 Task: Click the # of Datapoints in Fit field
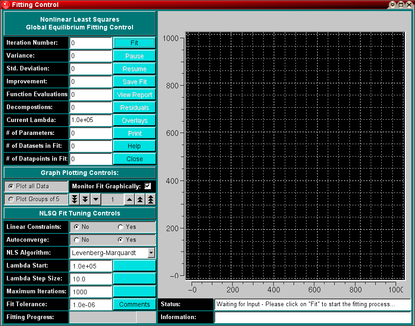pyautogui.click(x=91, y=159)
